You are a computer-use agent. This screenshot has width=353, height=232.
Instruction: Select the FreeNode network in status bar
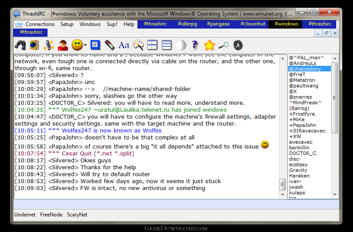pyautogui.click(x=51, y=215)
